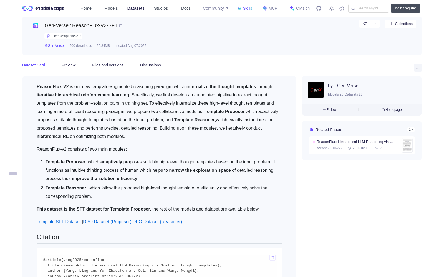
Task: Click the login / register button
Action: coord(405,8)
